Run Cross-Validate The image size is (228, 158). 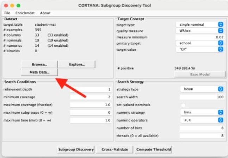click(115, 150)
